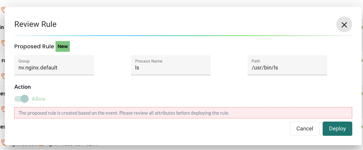Click the Proposed Rule label
363x150 pixels.
34,46
